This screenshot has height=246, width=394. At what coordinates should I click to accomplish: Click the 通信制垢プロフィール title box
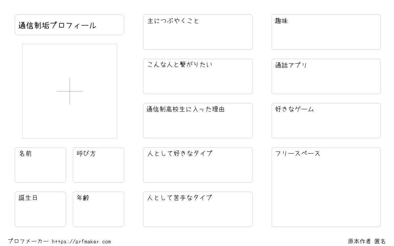(69, 25)
